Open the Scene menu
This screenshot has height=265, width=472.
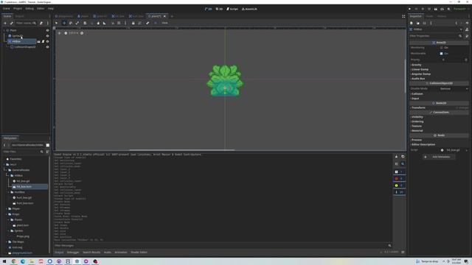tap(7, 9)
